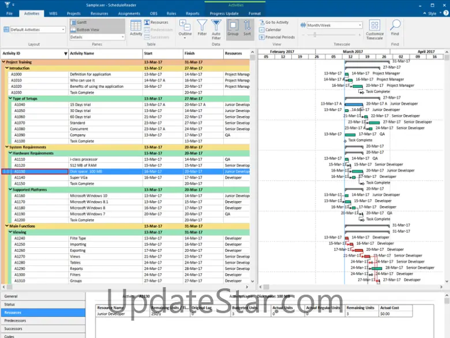Switch to the OBS tab

coord(153,13)
